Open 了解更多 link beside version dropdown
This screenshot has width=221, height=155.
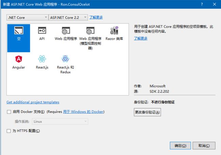click(x=96, y=17)
